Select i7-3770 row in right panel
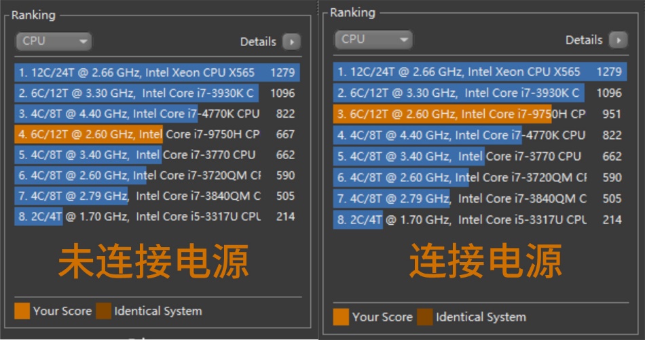The image size is (645, 340). click(480, 156)
